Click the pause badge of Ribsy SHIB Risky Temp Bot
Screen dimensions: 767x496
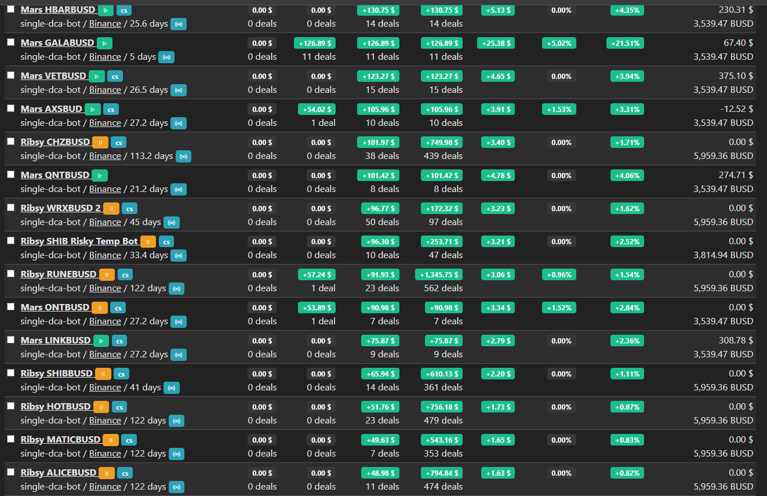pos(148,241)
